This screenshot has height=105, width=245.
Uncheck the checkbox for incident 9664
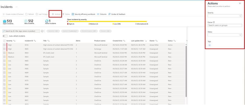point(4,65)
